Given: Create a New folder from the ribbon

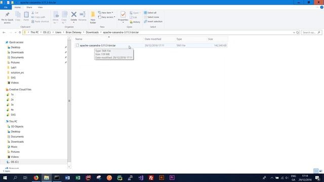Looking at the screenshot, I should (93, 18).
